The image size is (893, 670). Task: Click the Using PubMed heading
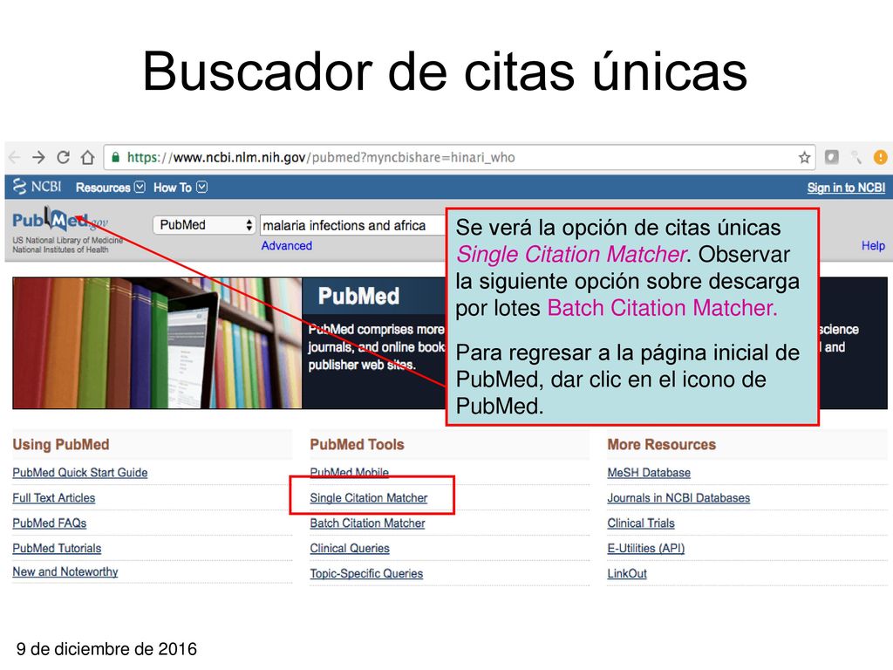[61, 444]
